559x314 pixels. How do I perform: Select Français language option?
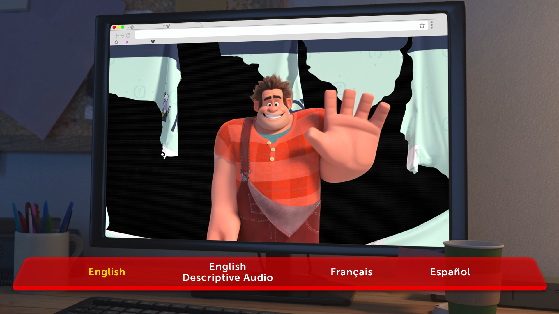[352, 272]
